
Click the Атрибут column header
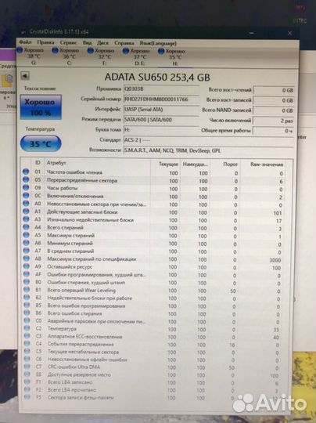(x=56, y=163)
